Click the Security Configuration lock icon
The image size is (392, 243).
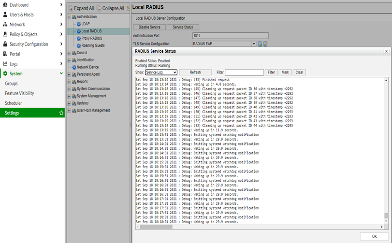[x=5, y=44]
